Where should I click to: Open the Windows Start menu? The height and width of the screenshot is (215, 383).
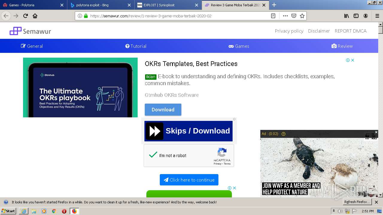coord(8,211)
